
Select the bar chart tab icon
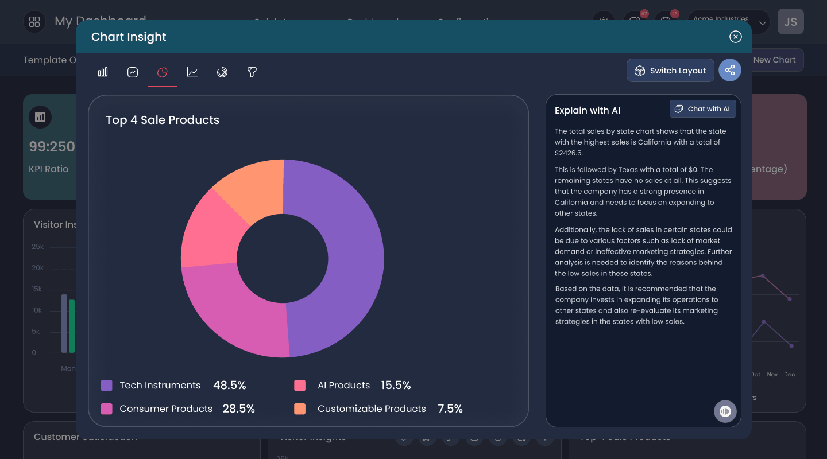click(x=103, y=72)
